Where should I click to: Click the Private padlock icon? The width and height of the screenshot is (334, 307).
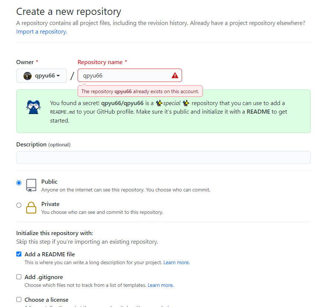31,208
